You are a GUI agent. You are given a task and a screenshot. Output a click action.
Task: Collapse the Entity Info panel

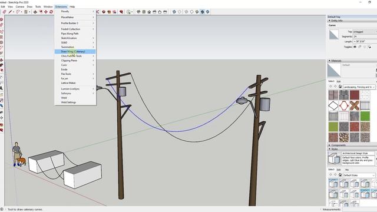pos(329,21)
